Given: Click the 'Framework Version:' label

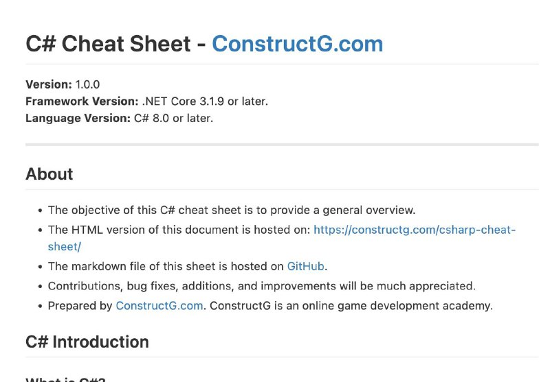Looking at the screenshot, I should click(82, 102).
